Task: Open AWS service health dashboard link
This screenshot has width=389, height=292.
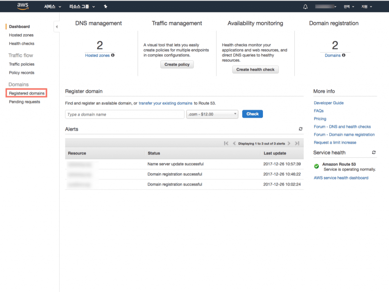Action: (x=341, y=178)
